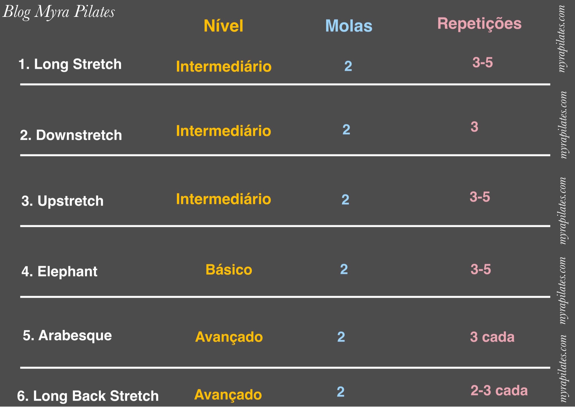
Task: Click the '5. Arabesque' exercise name
Action: coord(67,336)
